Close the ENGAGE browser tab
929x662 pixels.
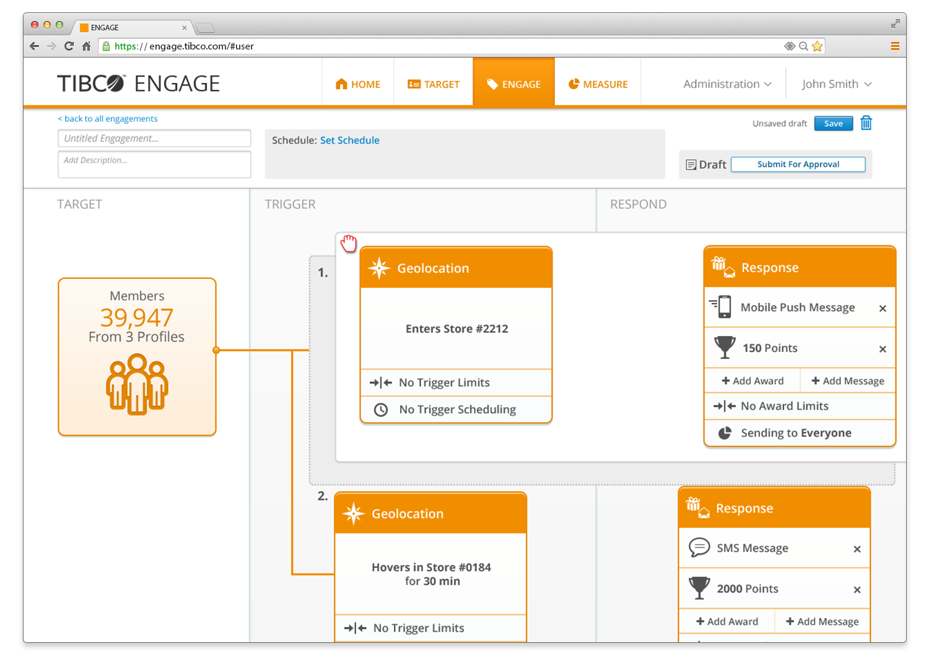pyautogui.click(x=185, y=28)
